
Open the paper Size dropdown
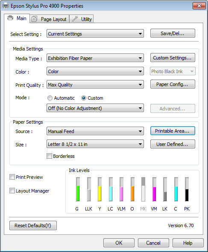[95, 144]
